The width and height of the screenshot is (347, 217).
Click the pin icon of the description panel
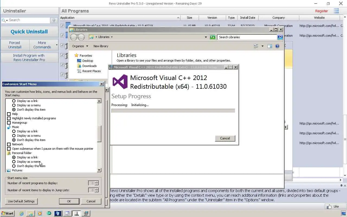[x=341, y=186]
